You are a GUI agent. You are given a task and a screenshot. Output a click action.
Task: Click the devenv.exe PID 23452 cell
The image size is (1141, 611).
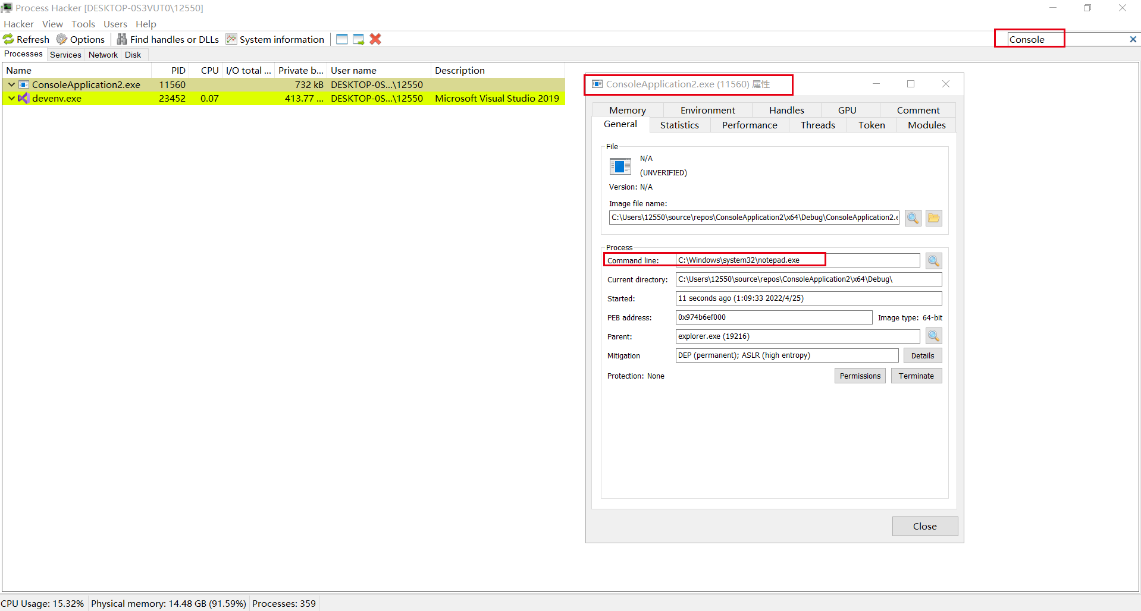pyautogui.click(x=172, y=98)
